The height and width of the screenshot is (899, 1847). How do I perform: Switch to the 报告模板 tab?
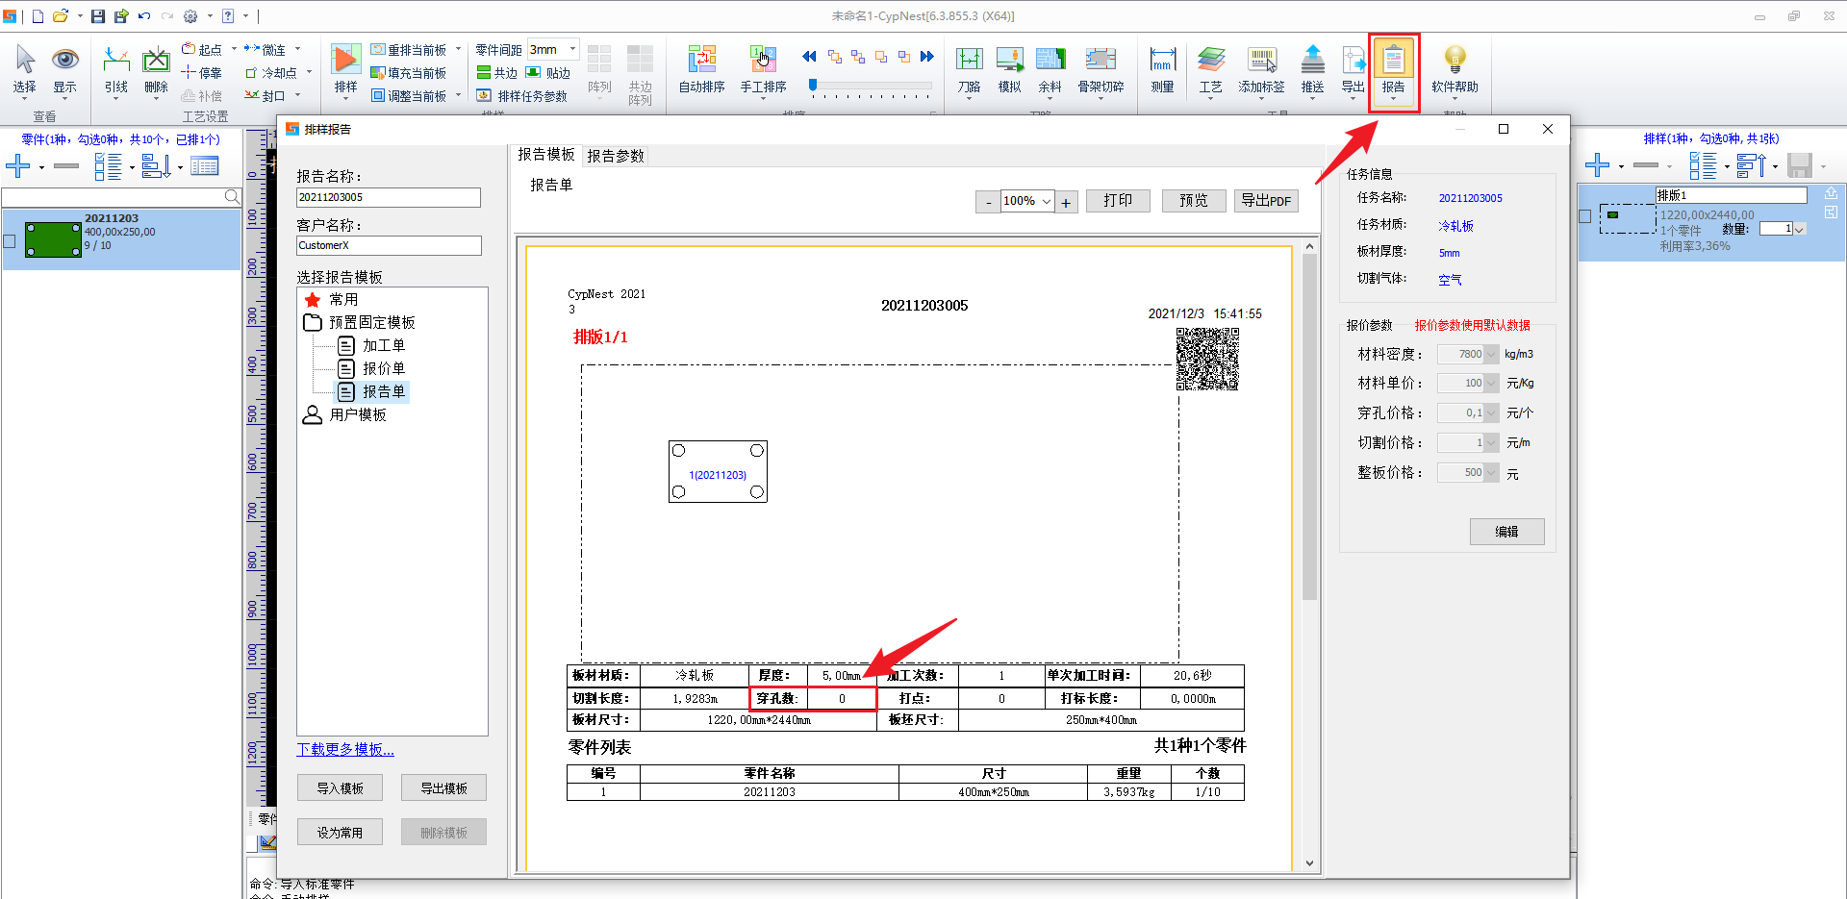546,155
